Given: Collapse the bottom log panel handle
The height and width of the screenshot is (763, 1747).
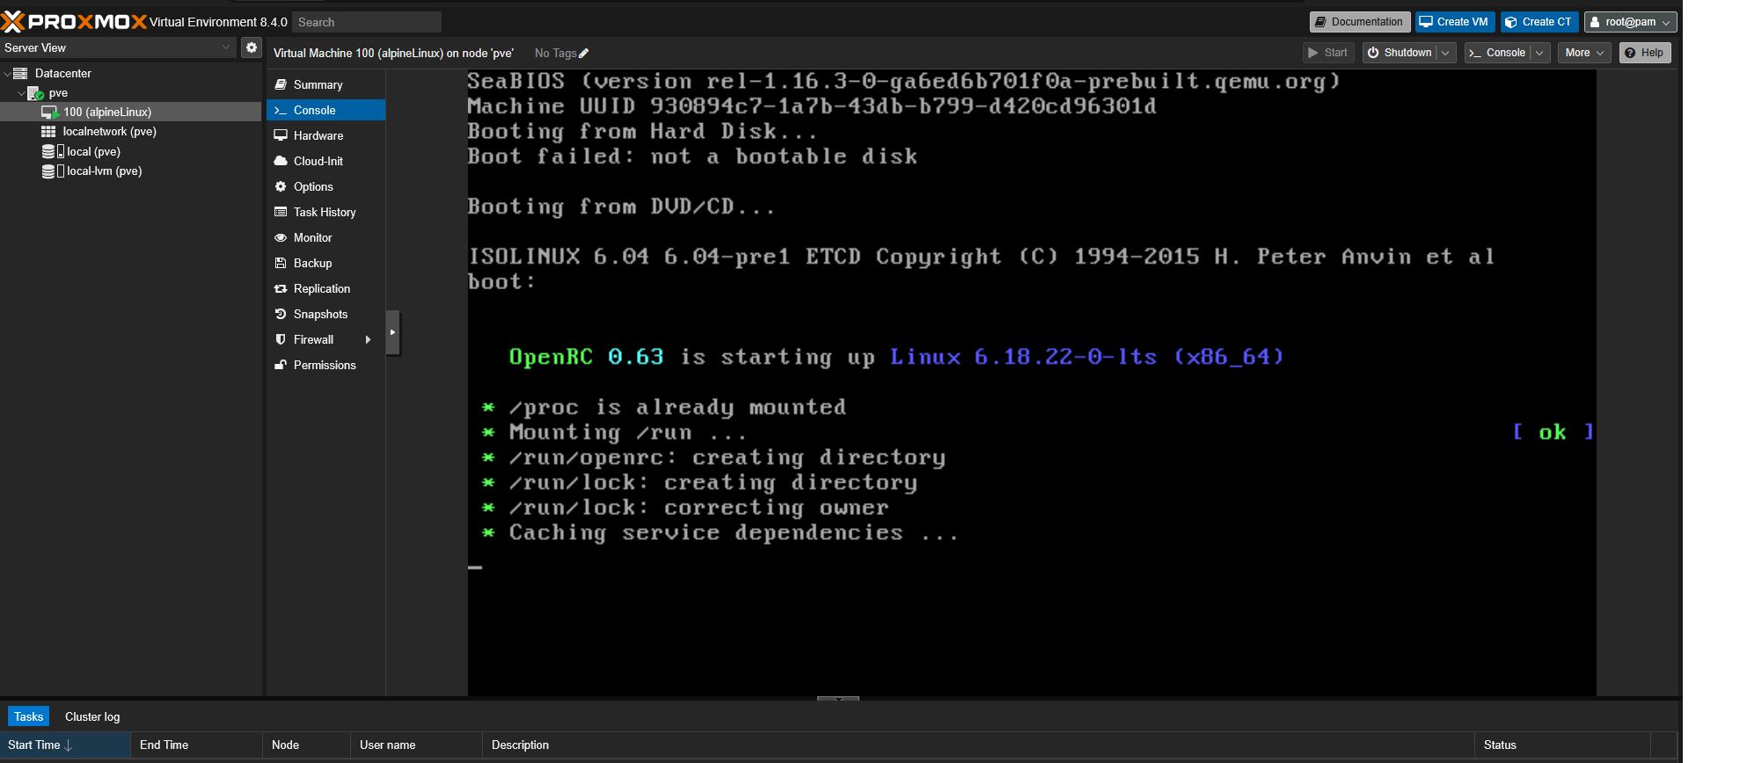Looking at the screenshot, I should click(838, 699).
